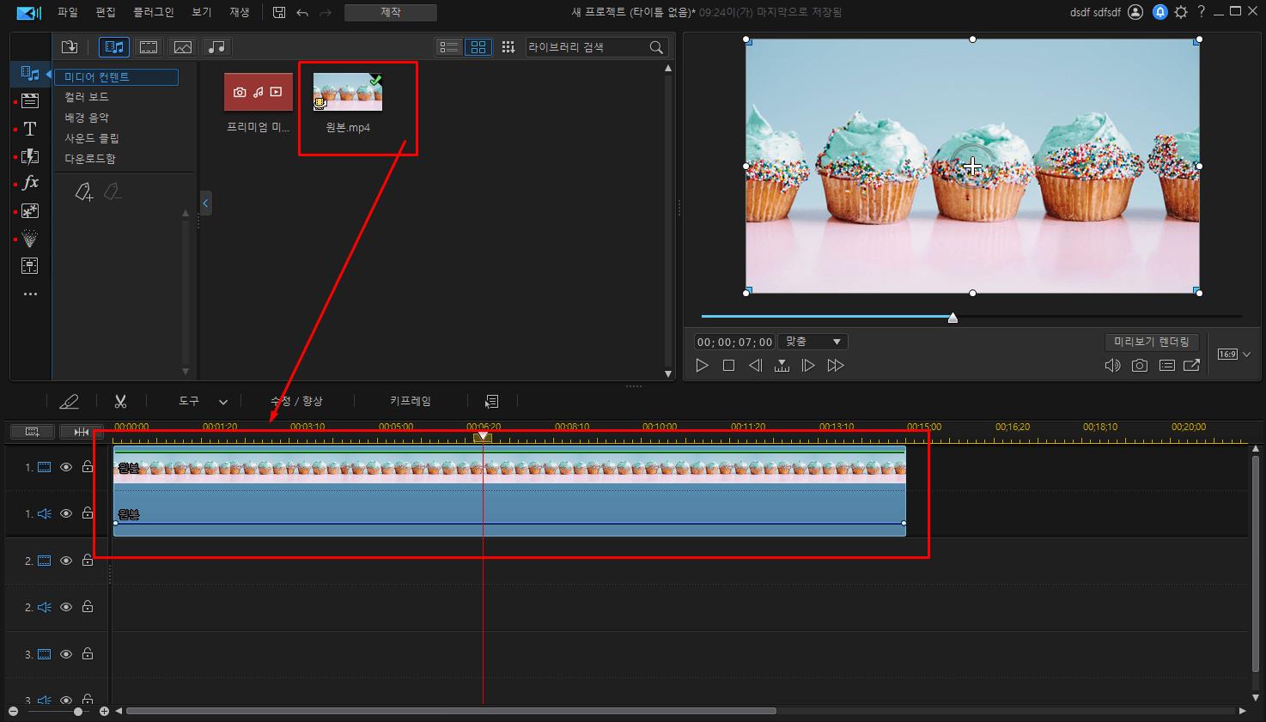Open help with the question mark icon

(x=1202, y=12)
